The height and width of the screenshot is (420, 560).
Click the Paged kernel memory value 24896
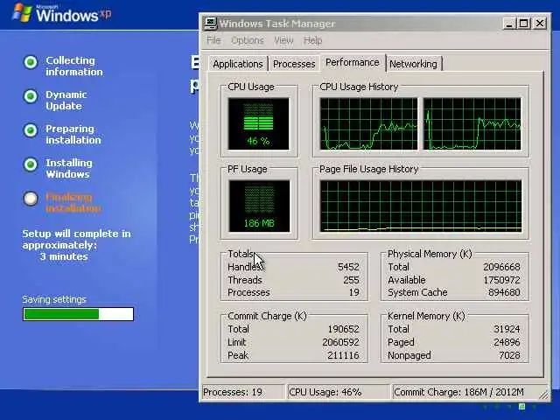tap(507, 342)
